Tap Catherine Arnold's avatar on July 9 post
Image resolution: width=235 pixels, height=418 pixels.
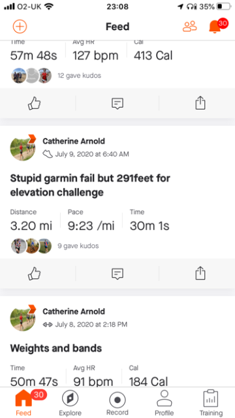(23, 148)
